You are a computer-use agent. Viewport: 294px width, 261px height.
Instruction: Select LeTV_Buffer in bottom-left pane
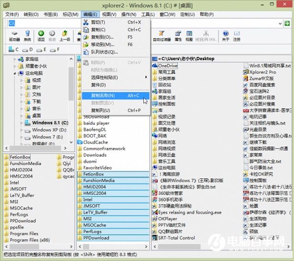pyautogui.click(x=22, y=195)
